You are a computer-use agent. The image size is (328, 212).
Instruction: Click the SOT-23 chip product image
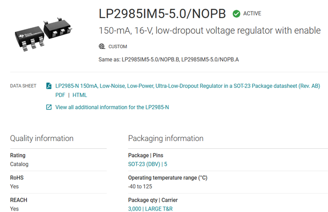[44, 34]
